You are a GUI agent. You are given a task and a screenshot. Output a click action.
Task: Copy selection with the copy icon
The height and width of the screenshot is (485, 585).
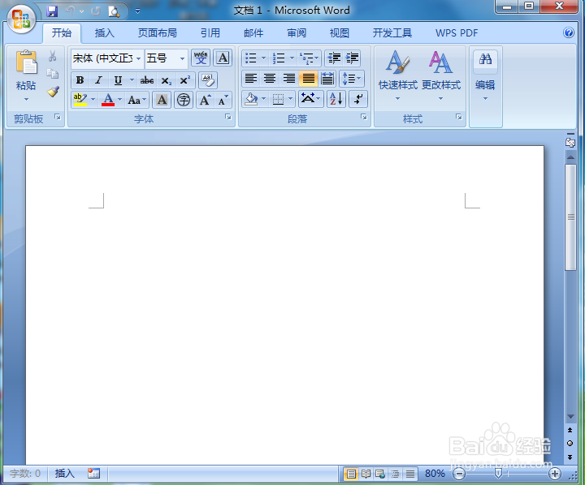click(x=53, y=73)
